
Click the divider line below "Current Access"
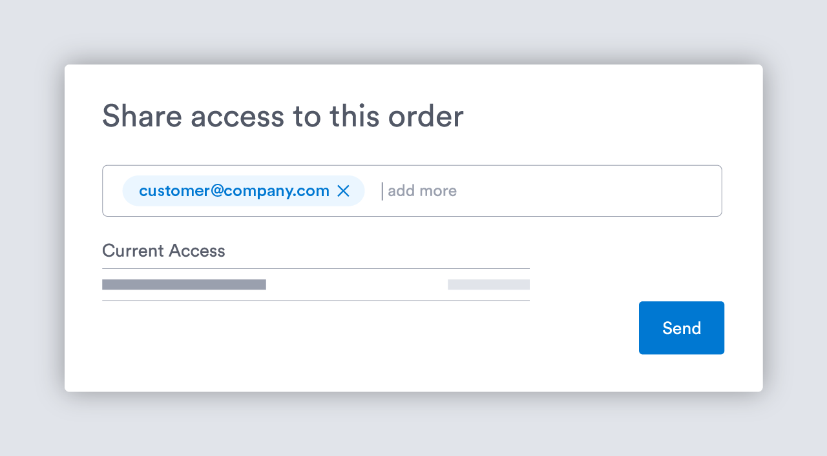click(315, 268)
